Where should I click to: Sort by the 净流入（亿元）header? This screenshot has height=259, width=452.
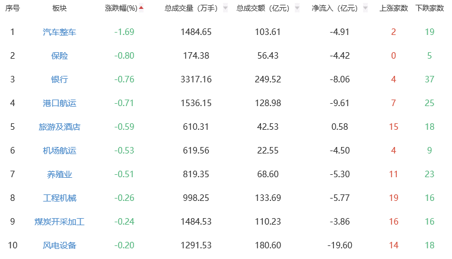point(335,8)
